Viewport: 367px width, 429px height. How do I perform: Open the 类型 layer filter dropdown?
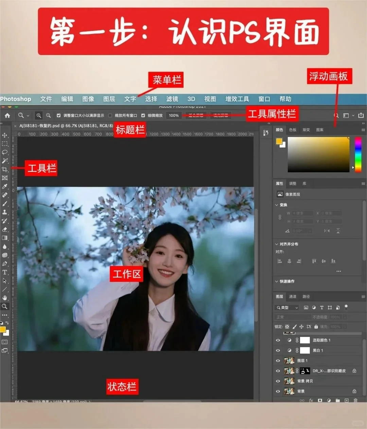286,308
